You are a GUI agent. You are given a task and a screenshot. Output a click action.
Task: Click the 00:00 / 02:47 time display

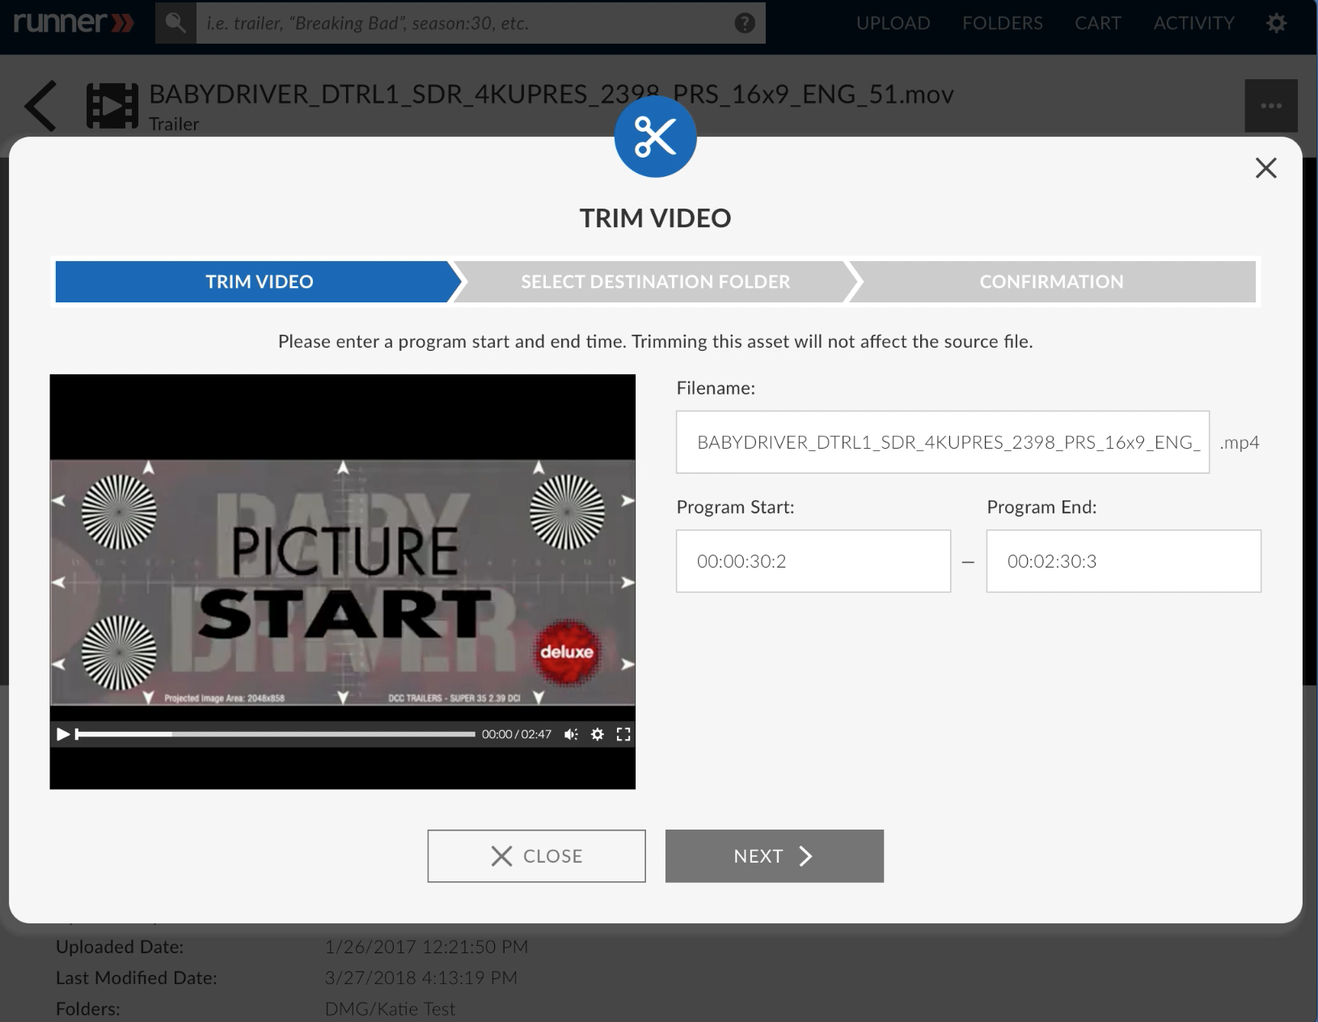click(x=517, y=734)
